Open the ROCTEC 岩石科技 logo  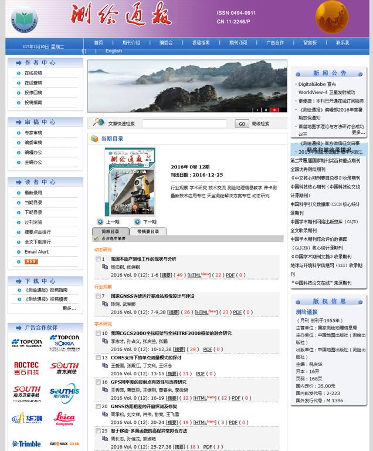click(26, 368)
